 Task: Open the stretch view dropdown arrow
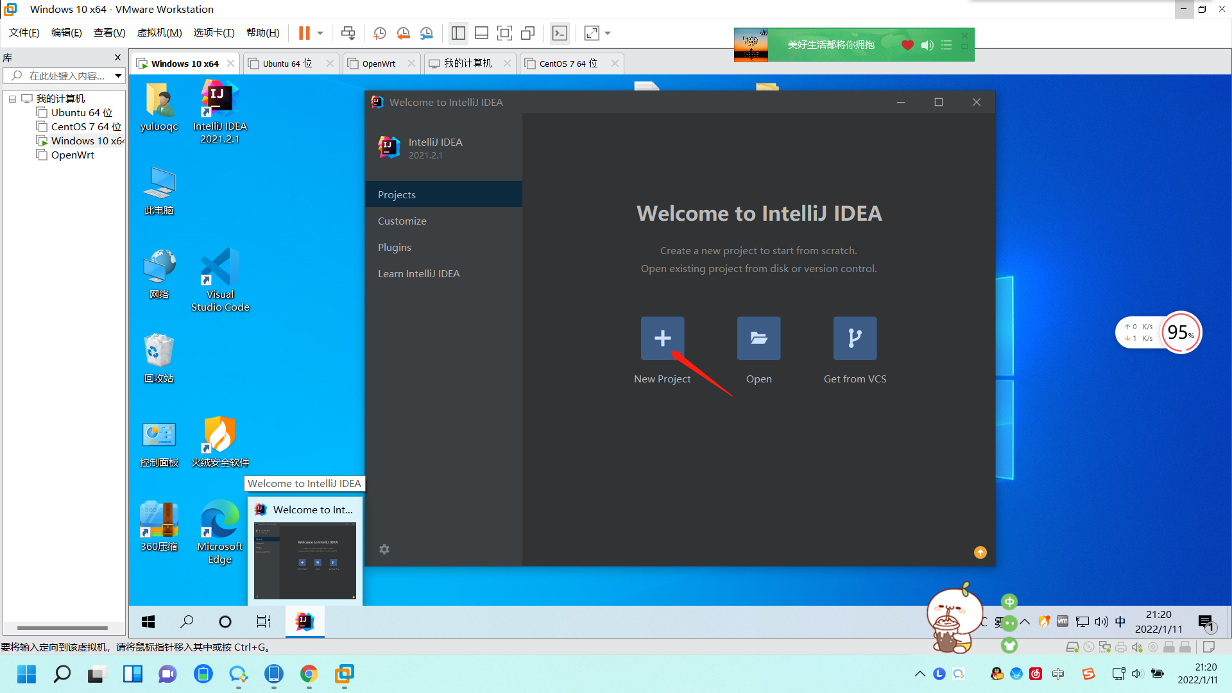(x=608, y=33)
